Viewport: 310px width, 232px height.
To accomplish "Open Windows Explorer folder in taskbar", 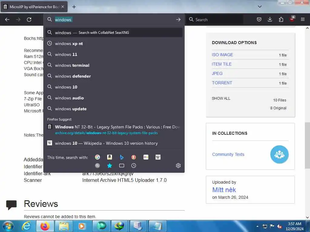I will (64, 226).
